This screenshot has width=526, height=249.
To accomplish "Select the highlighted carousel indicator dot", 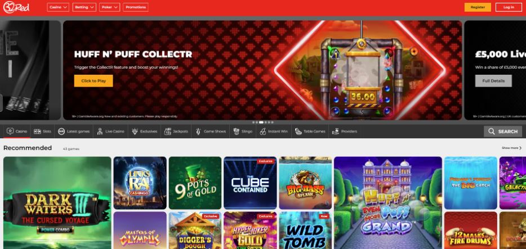I will (x=261, y=122).
